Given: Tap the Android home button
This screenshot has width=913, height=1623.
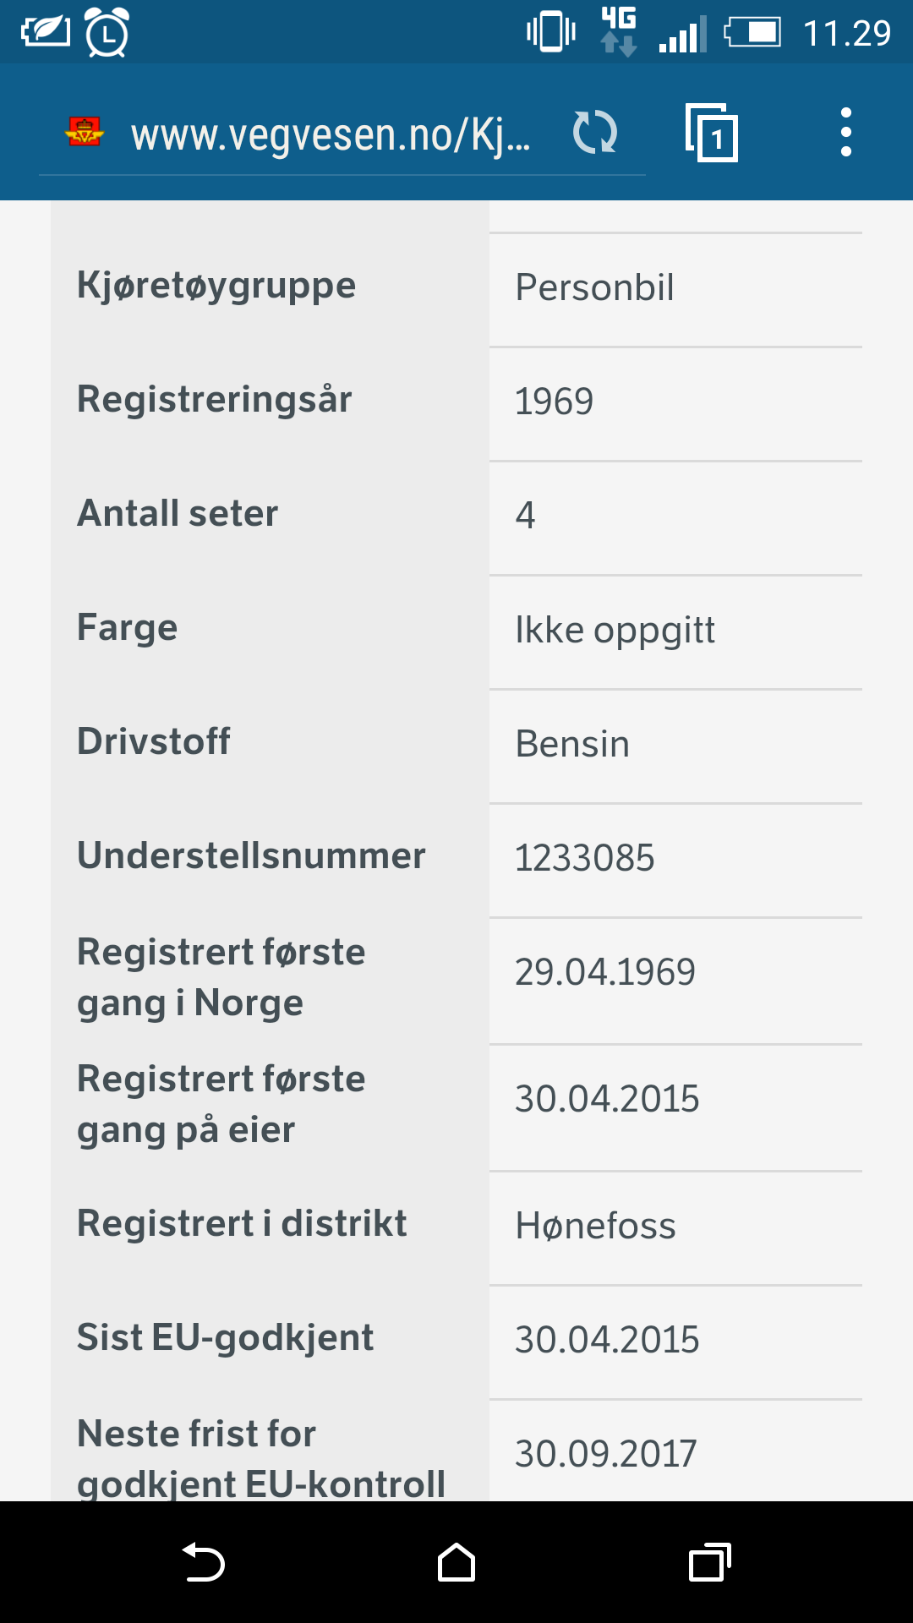Looking at the screenshot, I should (456, 1562).
